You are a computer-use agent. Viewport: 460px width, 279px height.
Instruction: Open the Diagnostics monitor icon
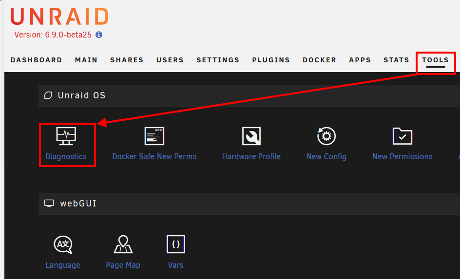66,136
